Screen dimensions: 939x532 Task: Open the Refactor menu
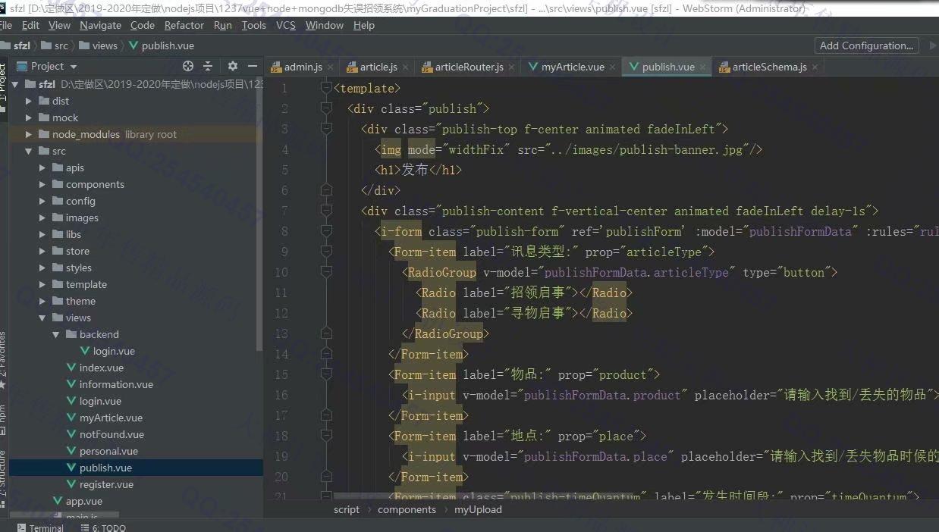click(184, 25)
